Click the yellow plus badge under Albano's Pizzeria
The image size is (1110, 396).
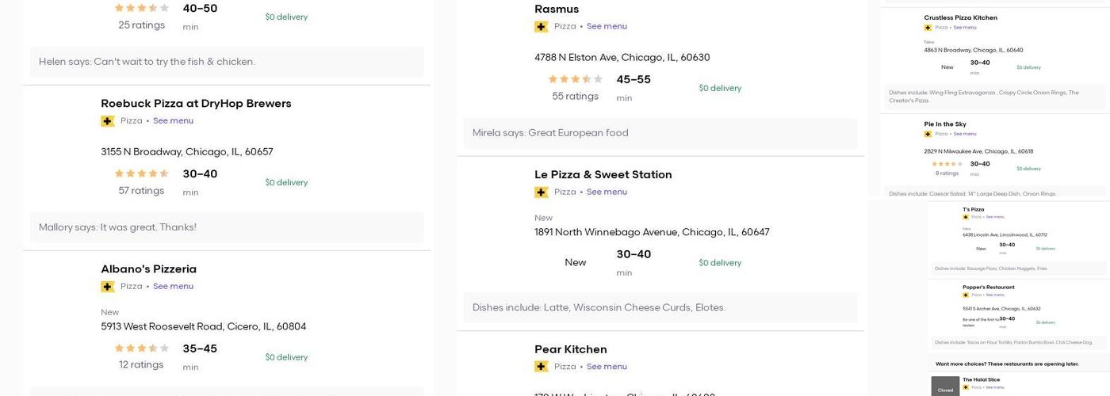coord(108,287)
